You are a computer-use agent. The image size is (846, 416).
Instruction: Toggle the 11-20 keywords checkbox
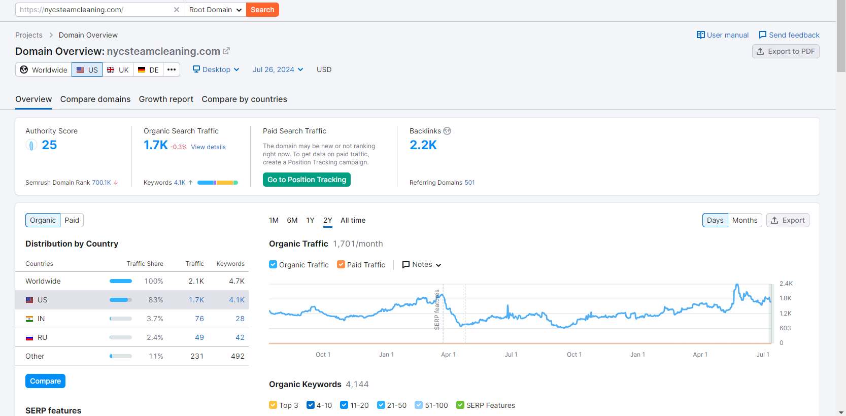tap(344, 405)
